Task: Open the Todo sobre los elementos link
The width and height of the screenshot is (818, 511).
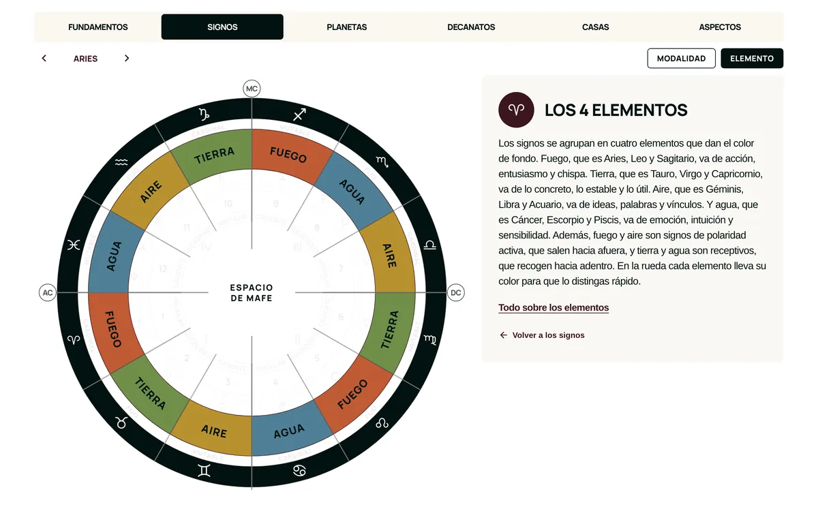Action: coord(554,308)
